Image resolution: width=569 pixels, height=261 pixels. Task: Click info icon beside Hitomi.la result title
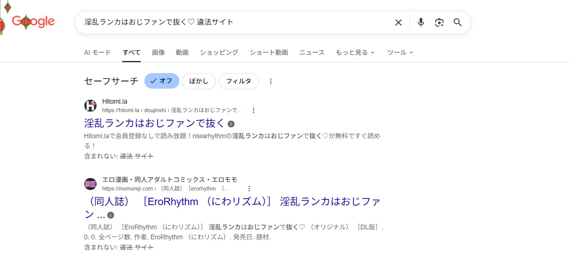point(231,124)
